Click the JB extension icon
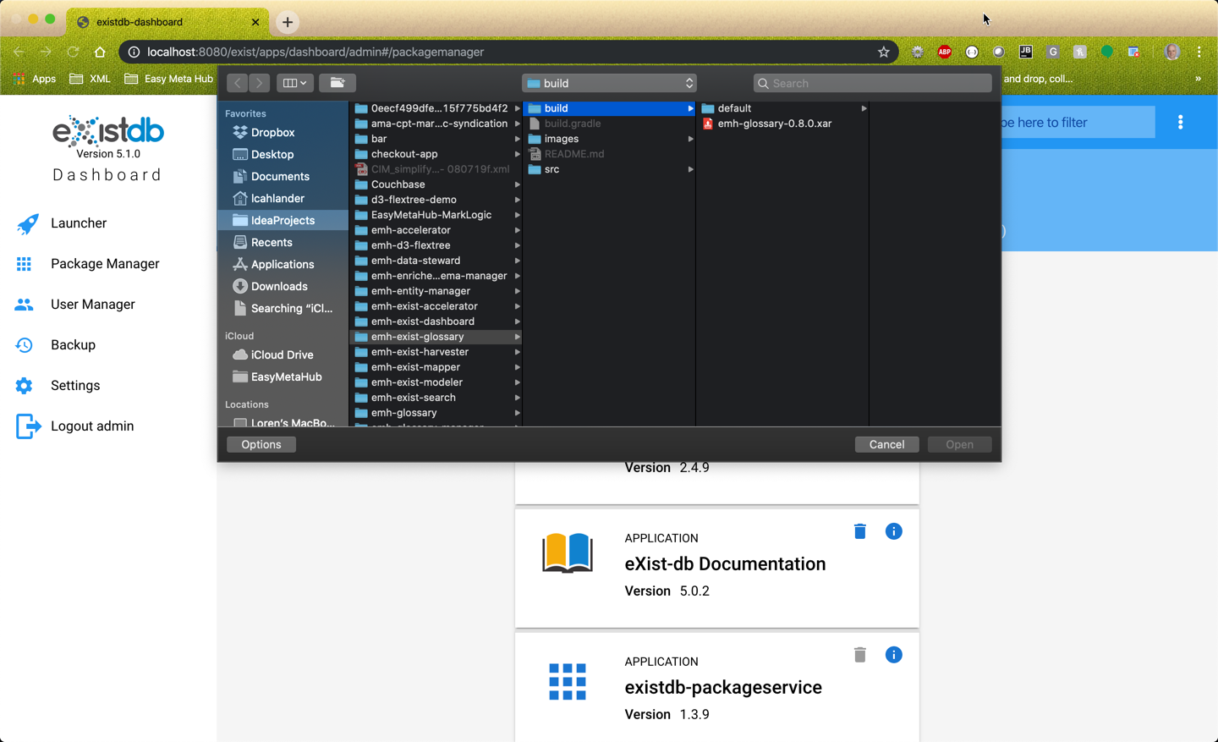The width and height of the screenshot is (1218, 742). [x=1026, y=52]
